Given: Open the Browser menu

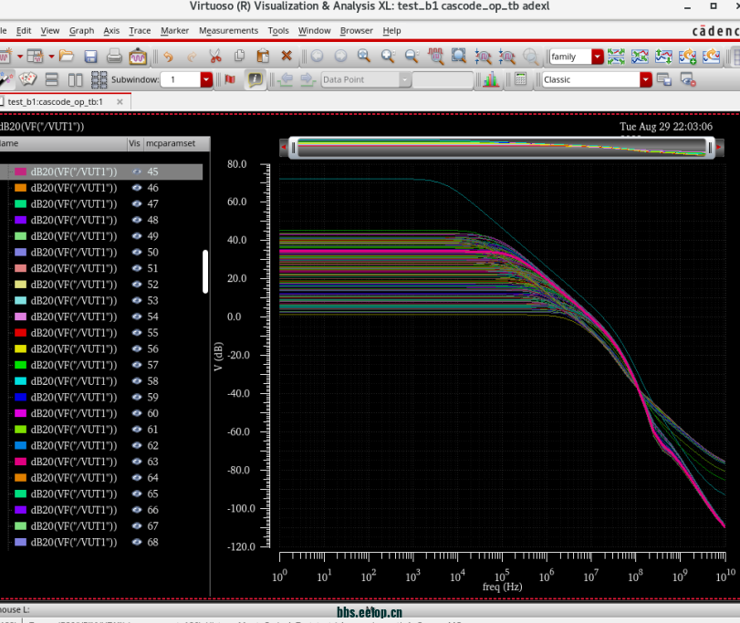Looking at the screenshot, I should pos(357,31).
